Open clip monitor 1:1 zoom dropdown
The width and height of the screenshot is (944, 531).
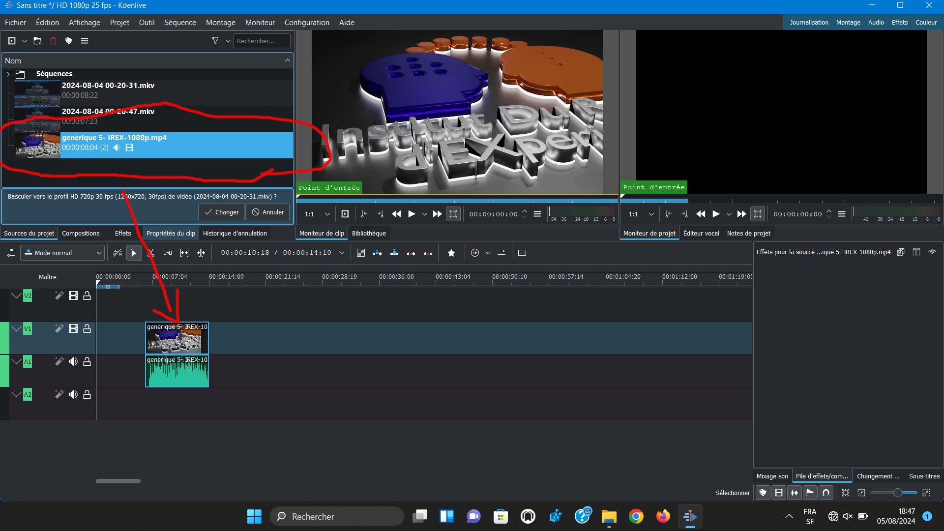click(x=317, y=214)
